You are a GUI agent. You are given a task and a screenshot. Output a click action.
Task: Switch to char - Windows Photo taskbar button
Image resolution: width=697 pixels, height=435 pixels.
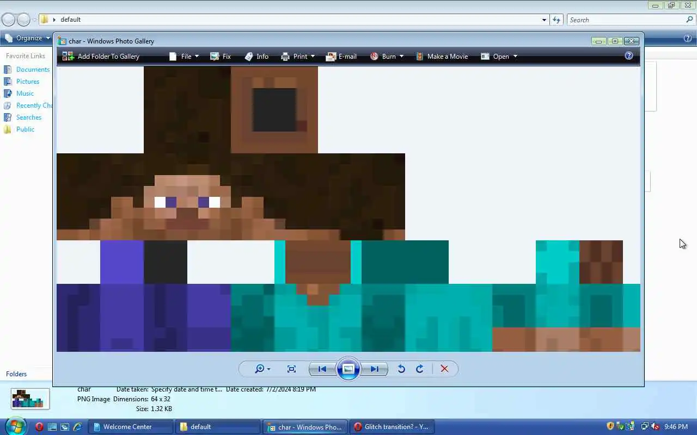[305, 427]
